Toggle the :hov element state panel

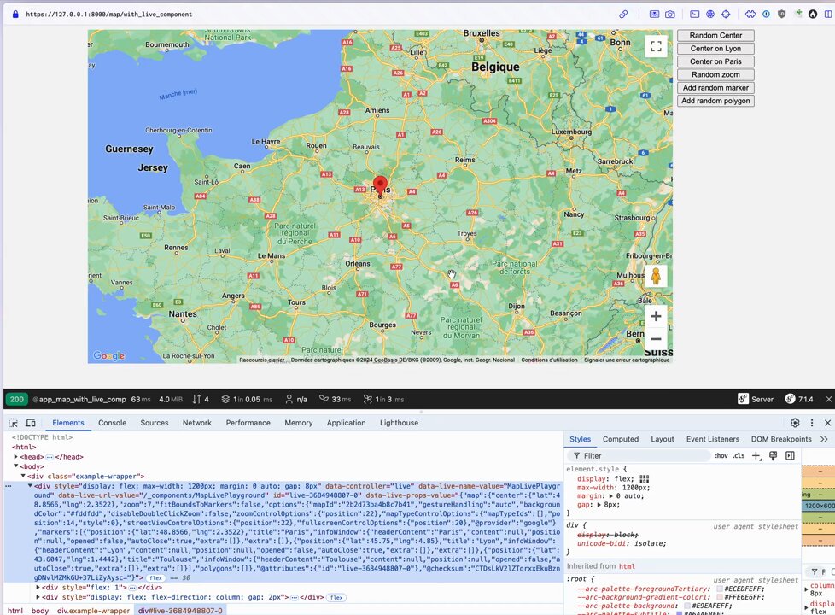point(721,455)
